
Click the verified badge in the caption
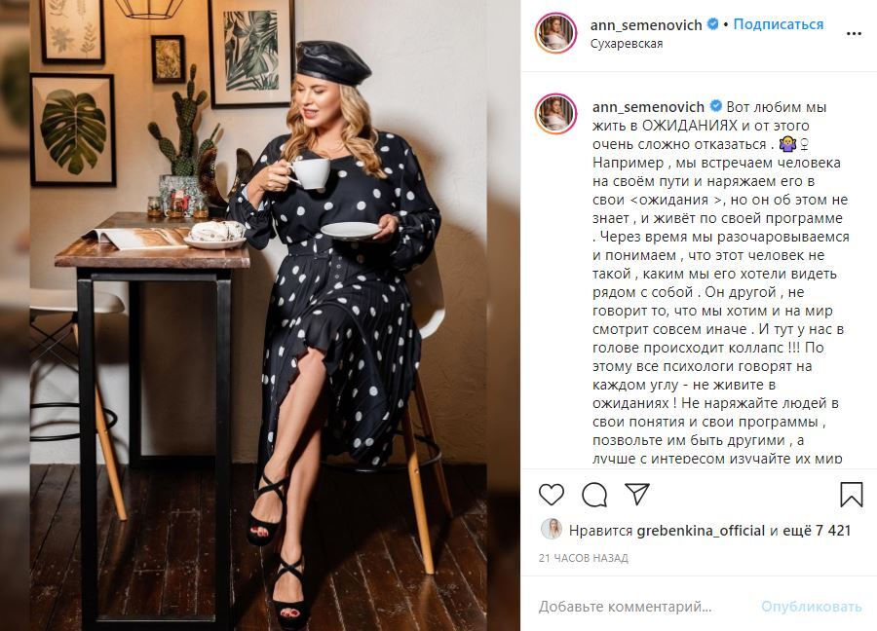pos(715,106)
